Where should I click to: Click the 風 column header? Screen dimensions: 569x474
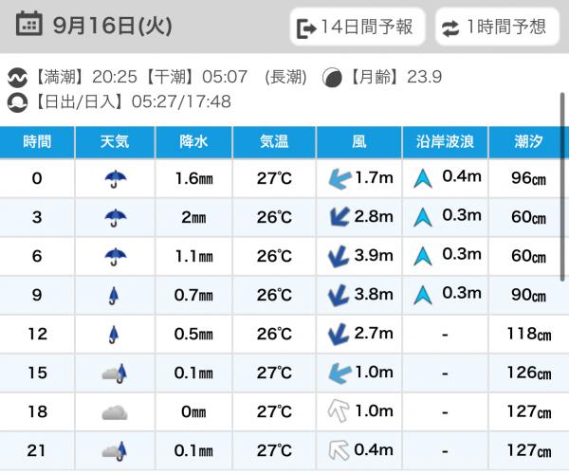pyautogui.click(x=358, y=142)
